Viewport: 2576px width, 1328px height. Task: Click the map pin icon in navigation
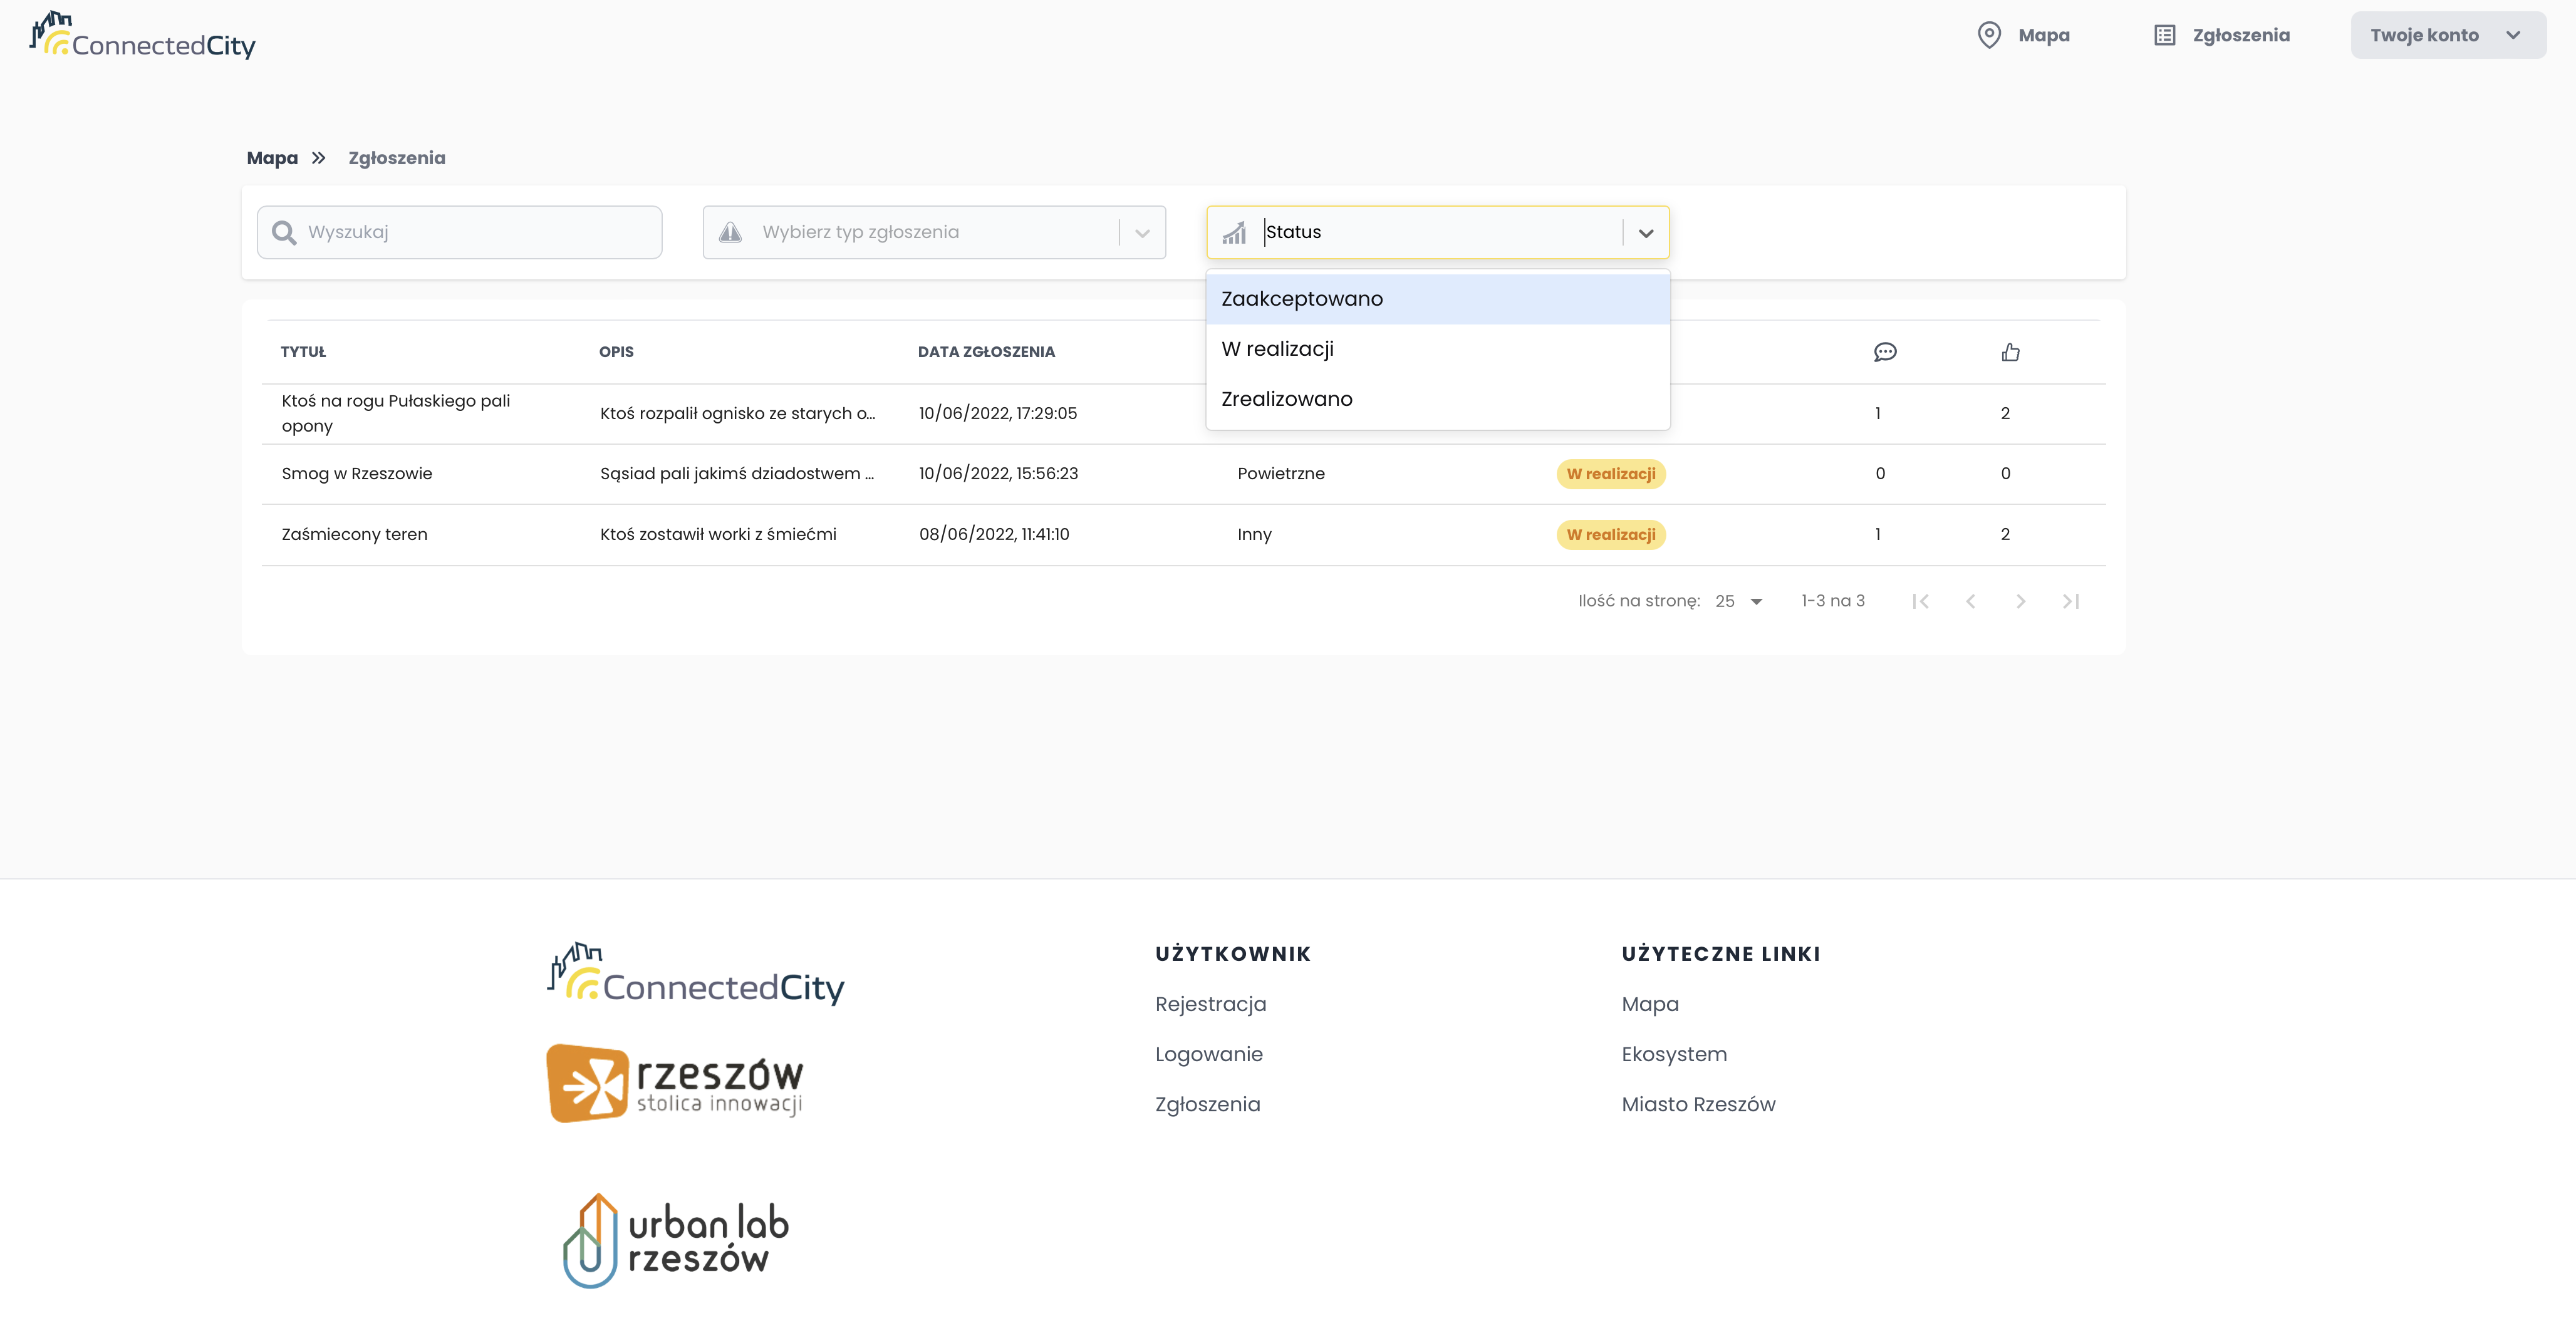1989,35
